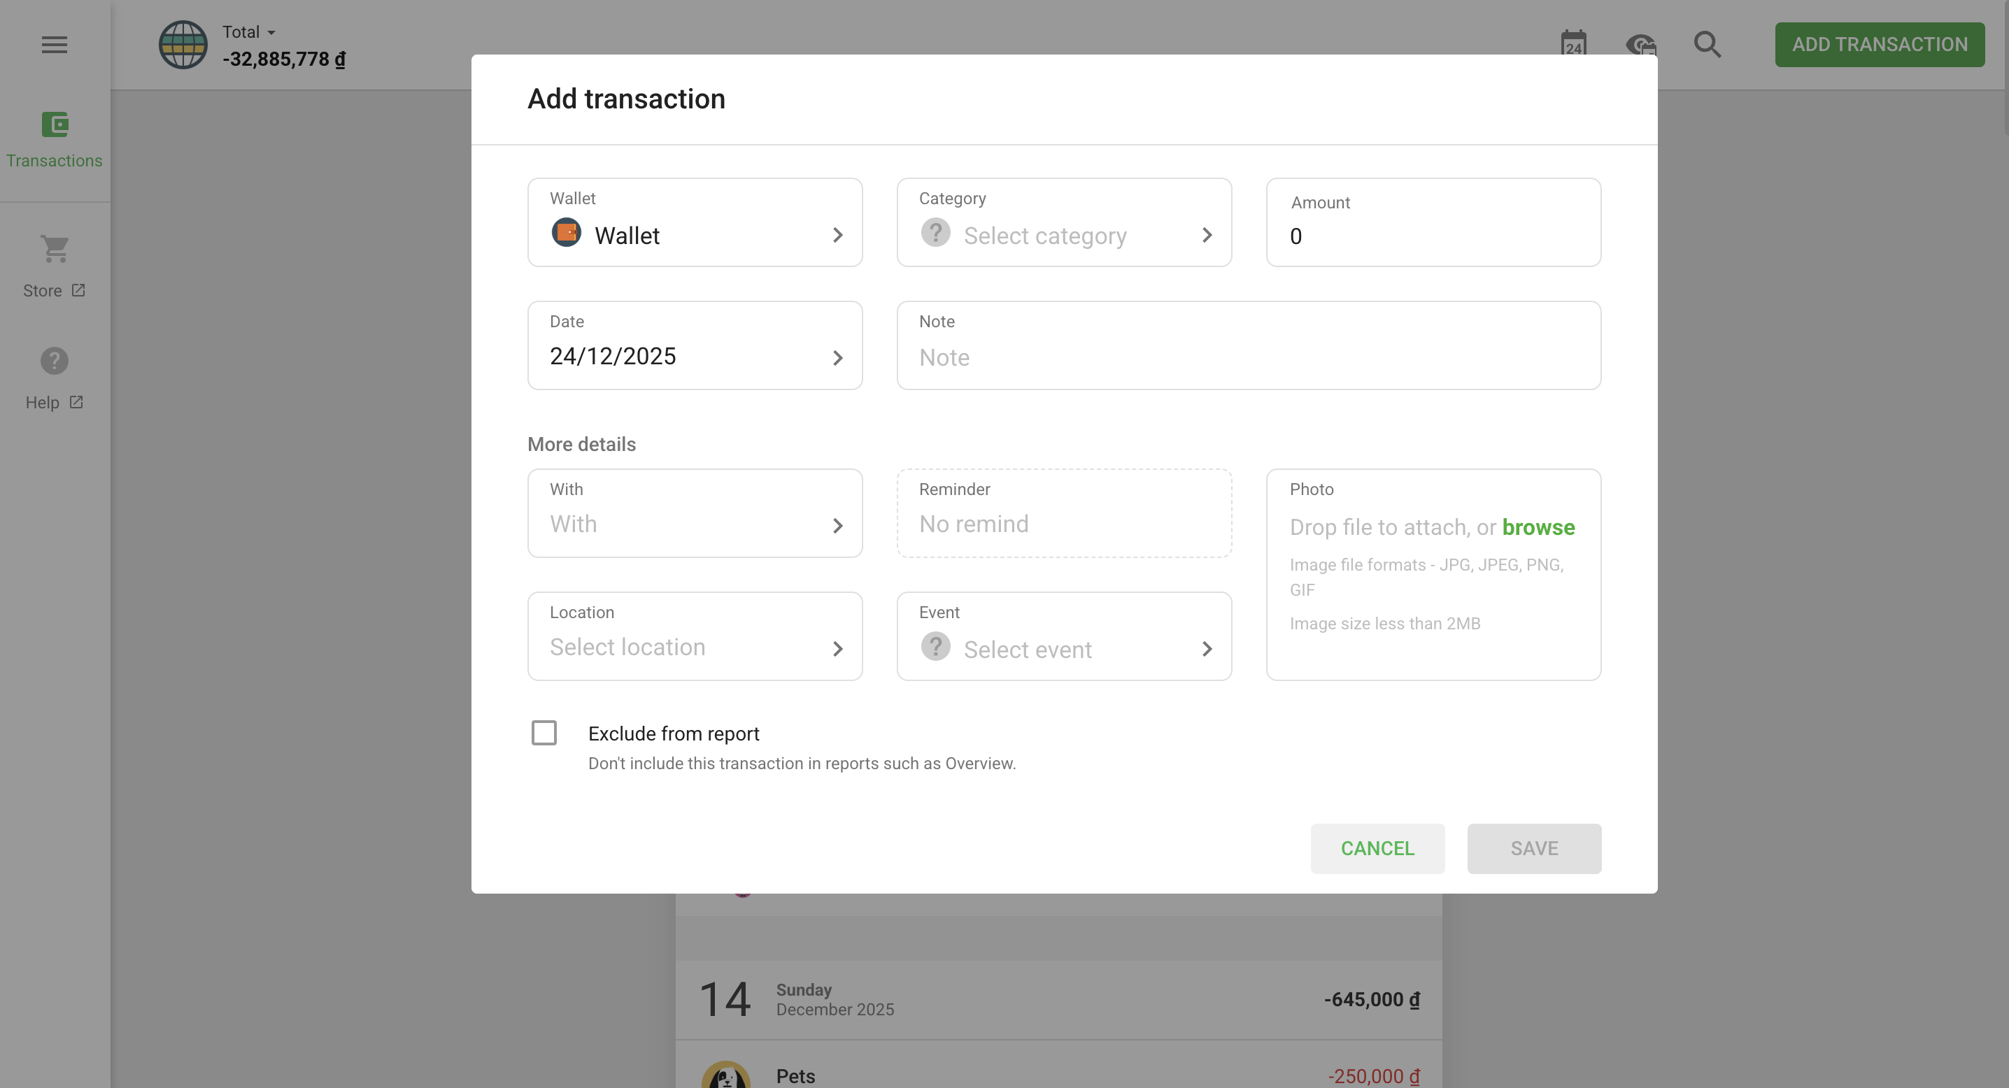This screenshot has width=2009, height=1088.
Task: Click the search magnifier icon
Action: point(1706,45)
